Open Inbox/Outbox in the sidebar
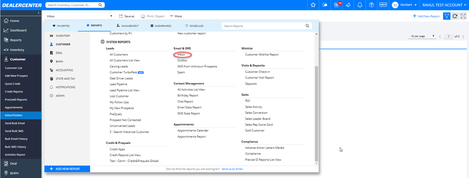Screen dimensions: 469x178 click(14, 115)
